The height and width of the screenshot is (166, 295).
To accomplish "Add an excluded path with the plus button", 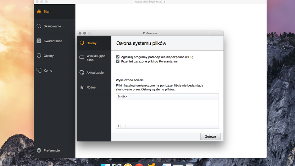I will (x=118, y=126).
